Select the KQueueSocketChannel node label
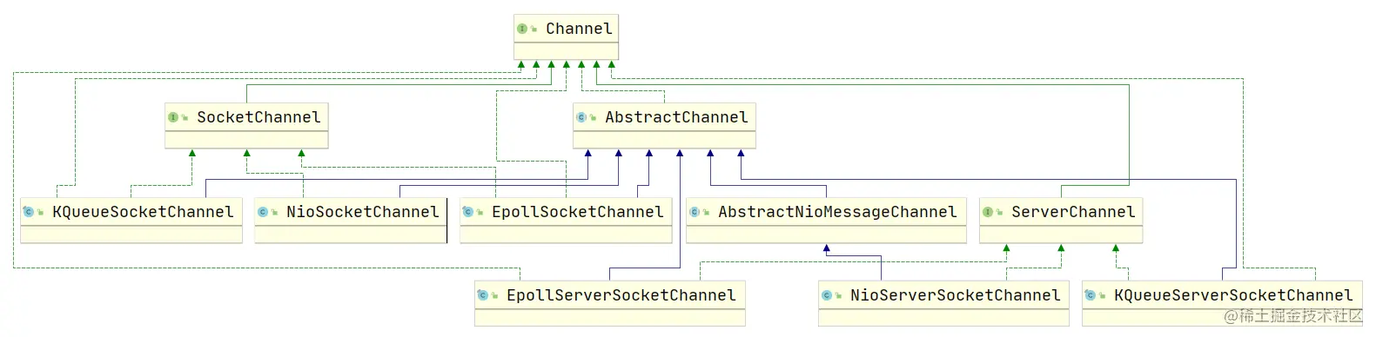 [143, 212]
